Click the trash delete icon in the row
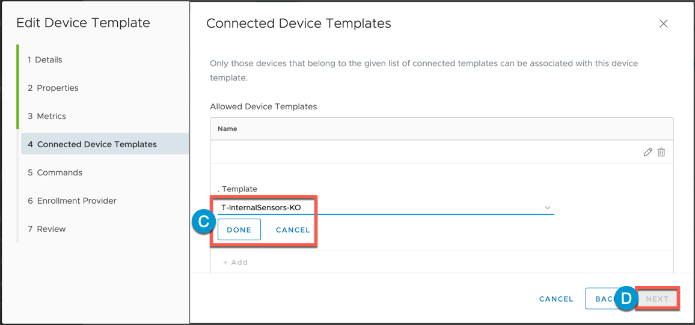The height and width of the screenshot is (325, 695). (661, 153)
